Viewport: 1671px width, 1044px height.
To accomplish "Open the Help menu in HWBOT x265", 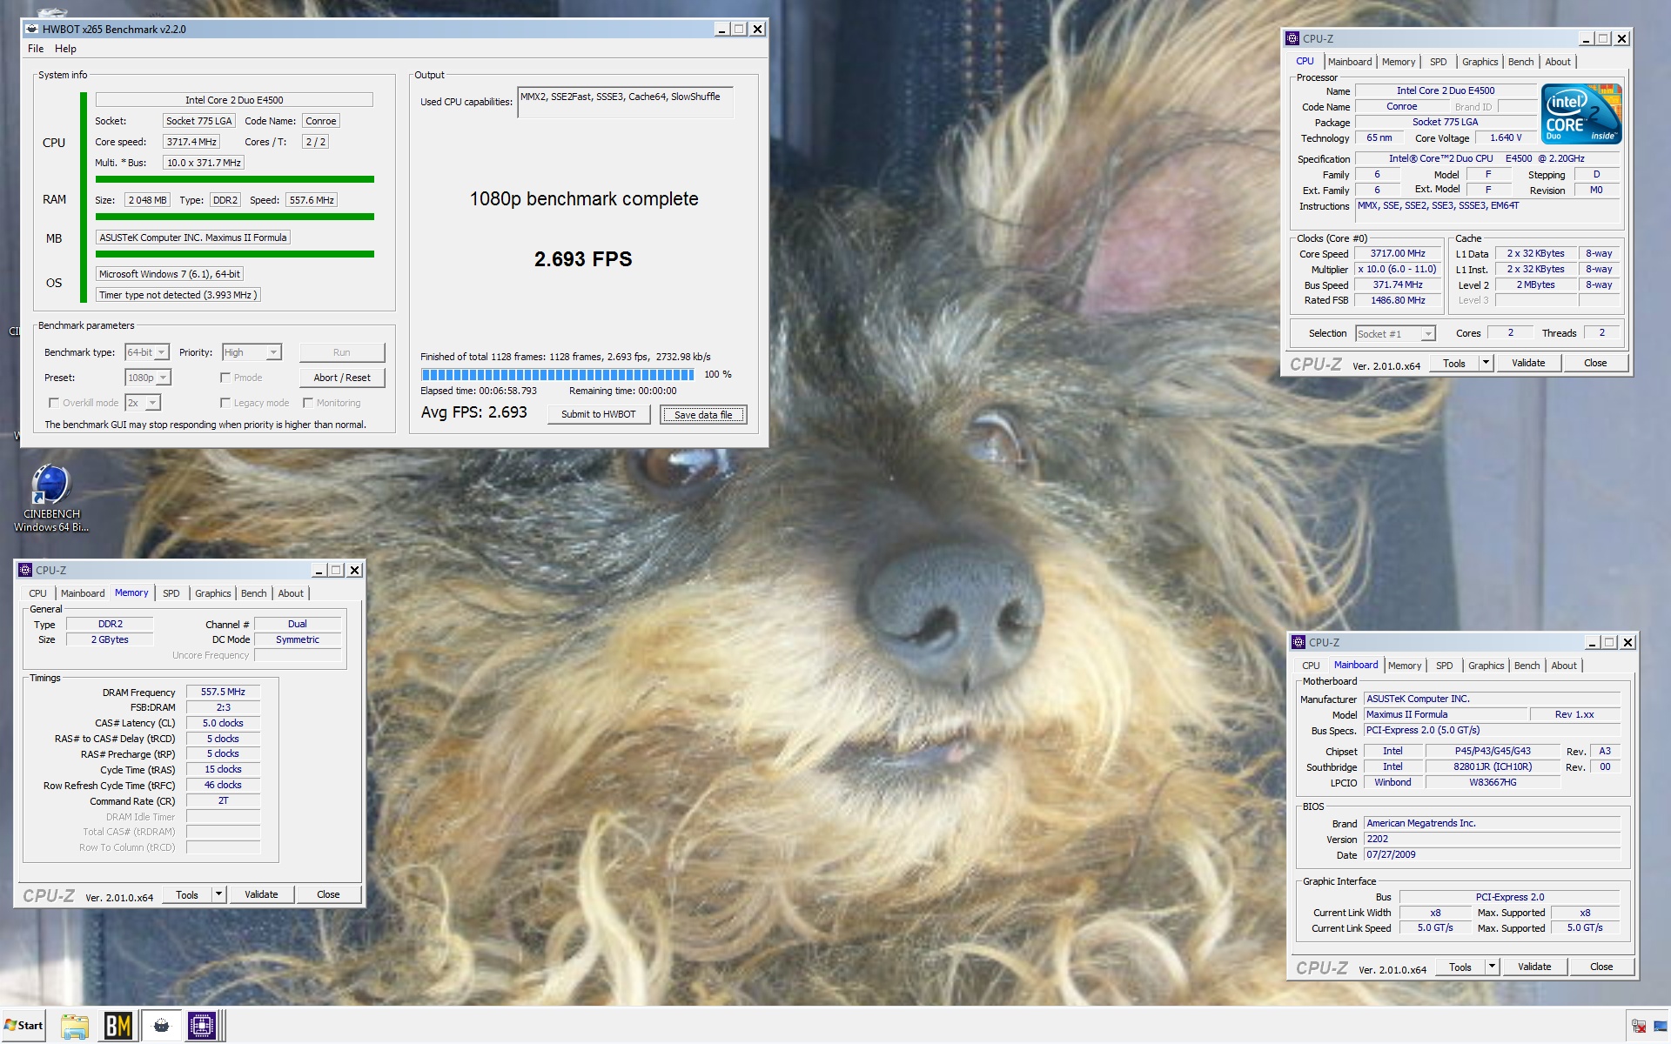I will click(65, 49).
